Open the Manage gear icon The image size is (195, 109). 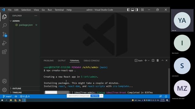[4, 90]
